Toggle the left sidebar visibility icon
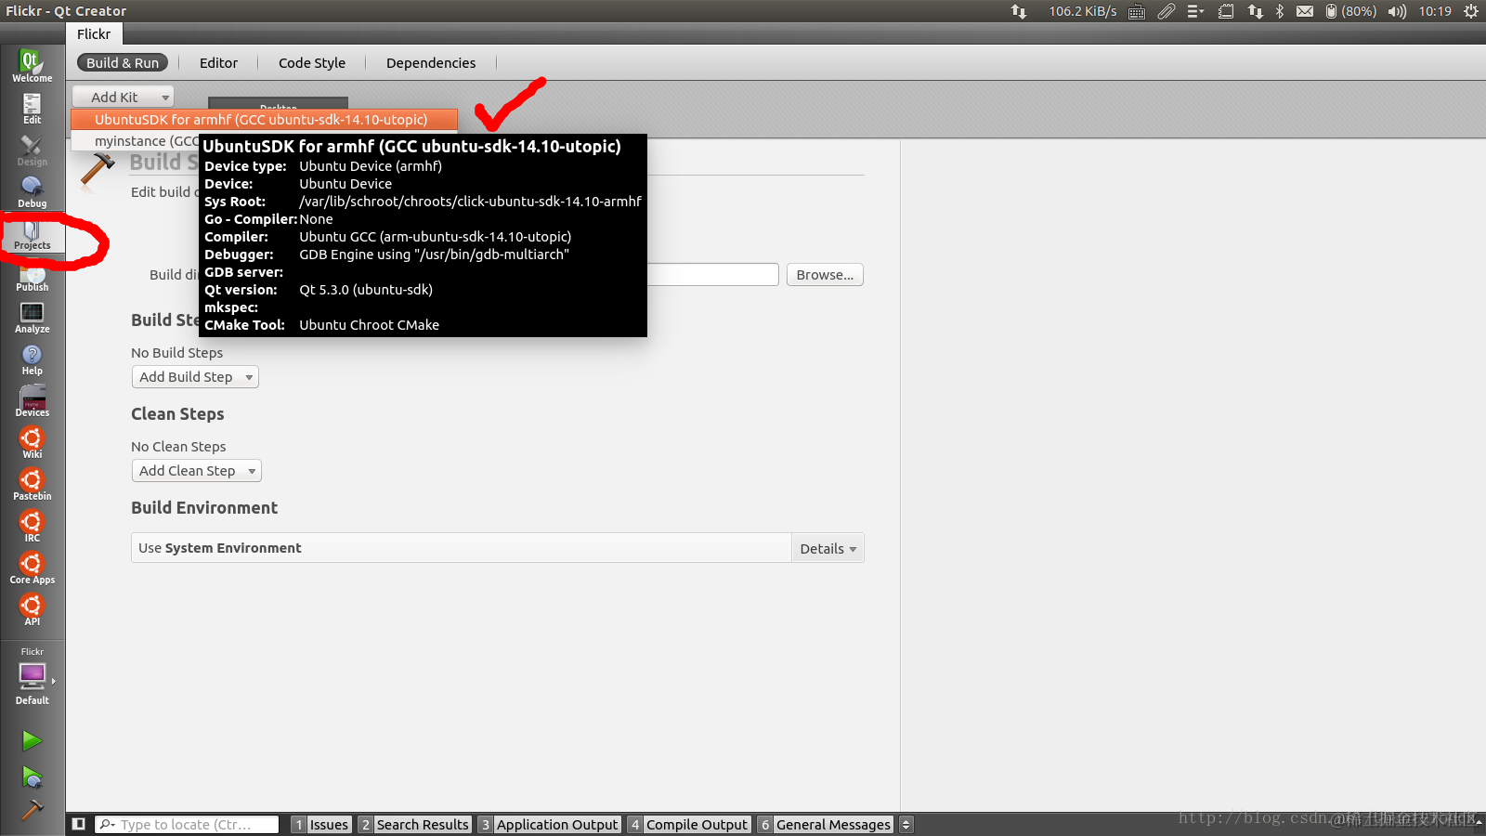The height and width of the screenshot is (836, 1486). [79, 824]
